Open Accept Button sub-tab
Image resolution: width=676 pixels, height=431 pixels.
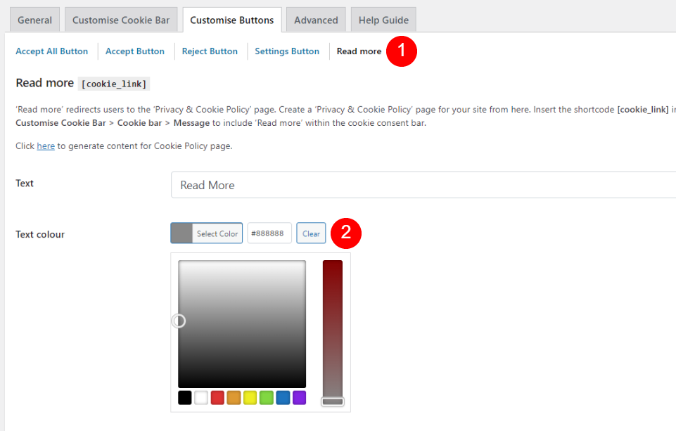[x=135, y=51]
